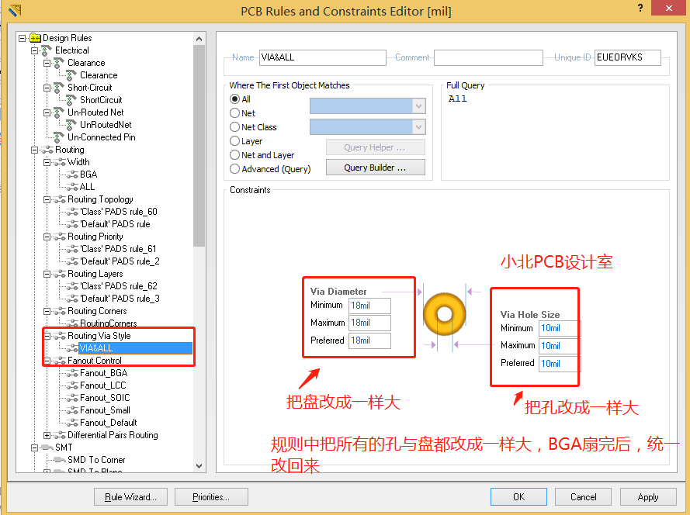690x515 pixels.
Task: Click the SMT category icon
Action: tap(47, 448)
